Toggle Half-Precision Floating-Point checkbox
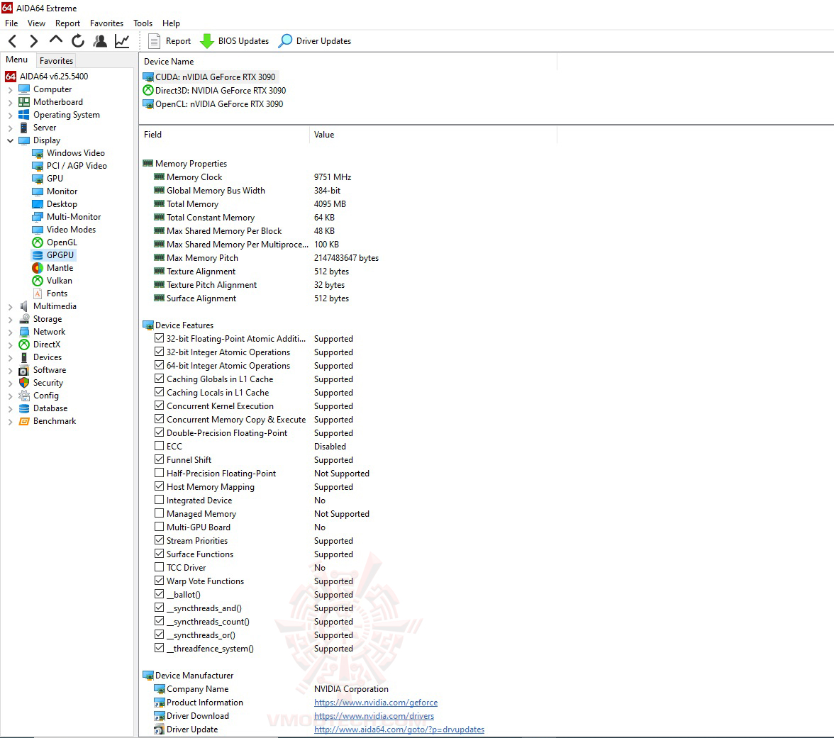 tap(159, 473)
